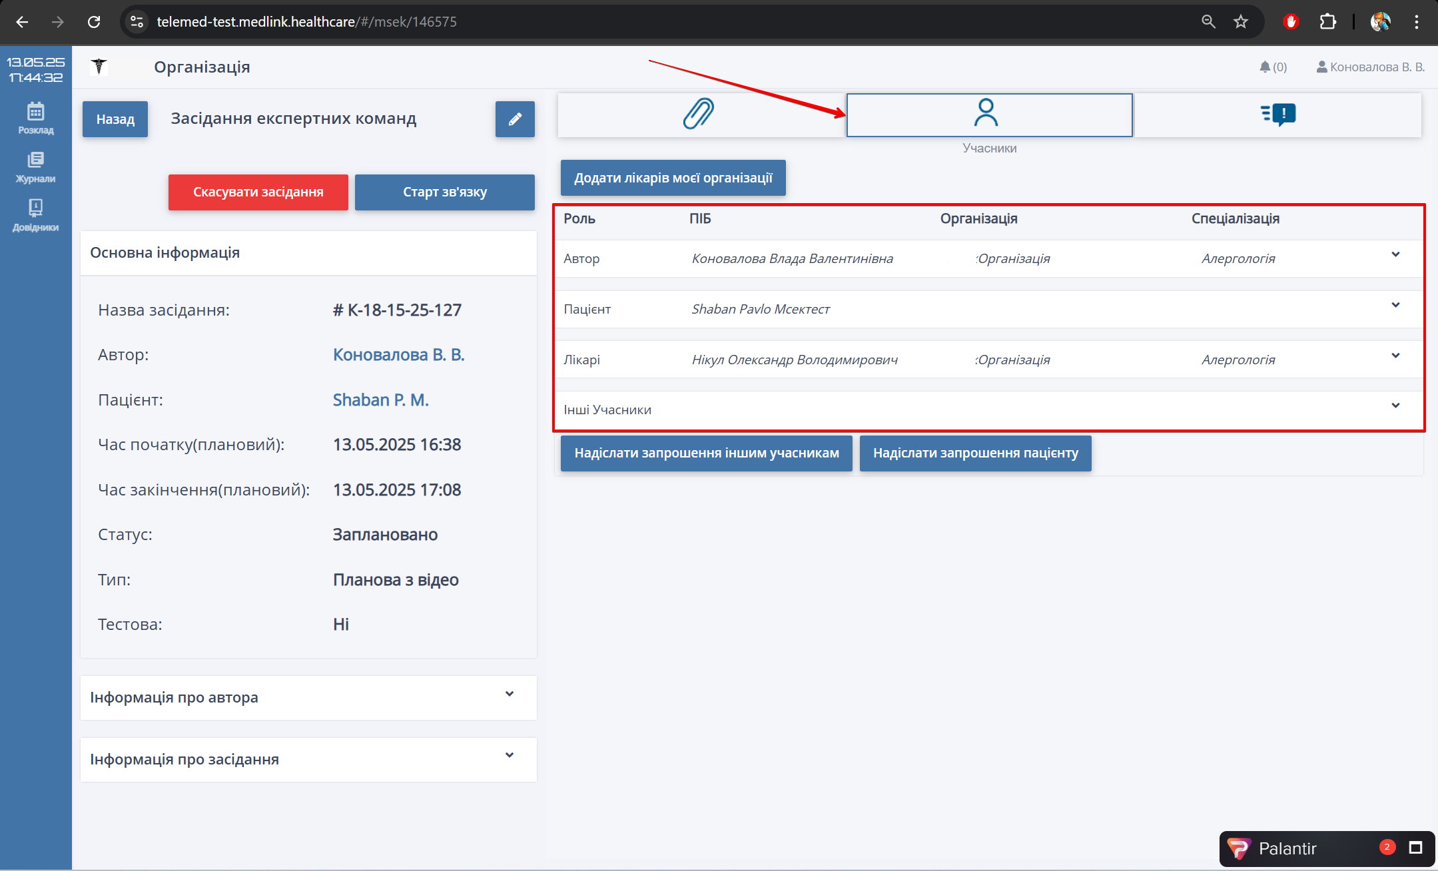
Task: Select the Учасники participants tab
Action: coord(988,115)
